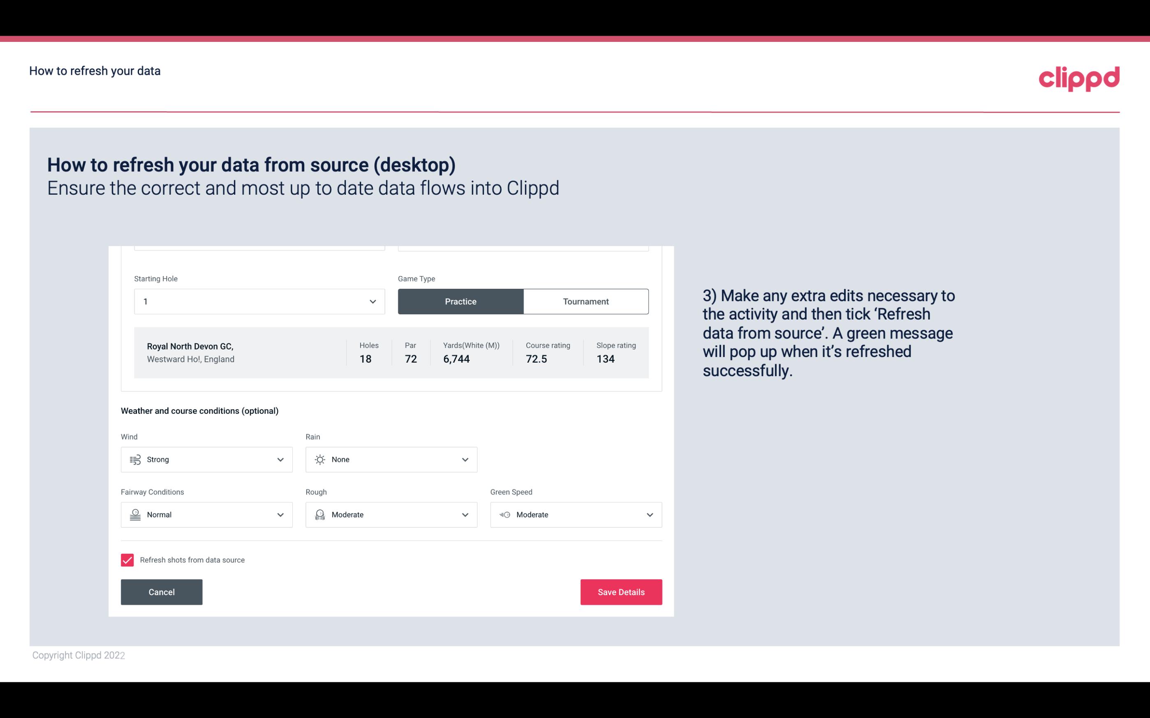Toggle Practice game type selection
Image resolution: width=1150 pixels, height=718 pixels.
[x=460, y=301]
